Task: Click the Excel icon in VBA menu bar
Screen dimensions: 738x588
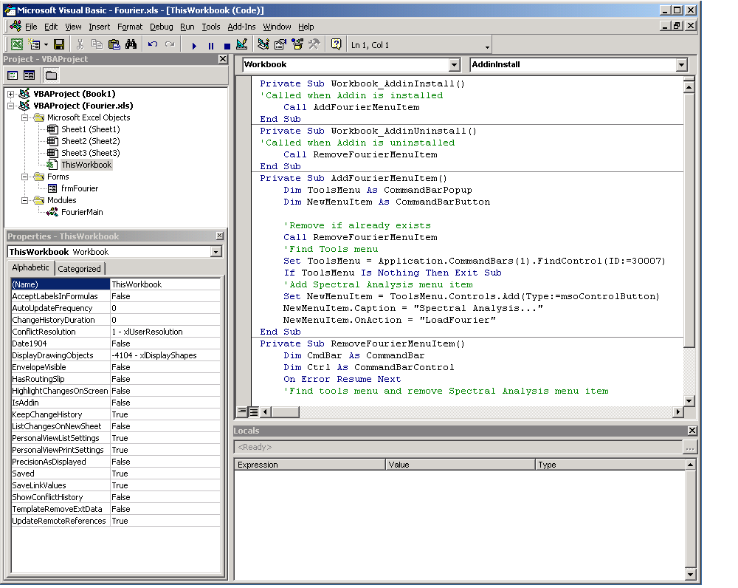Action: [15, 26]
